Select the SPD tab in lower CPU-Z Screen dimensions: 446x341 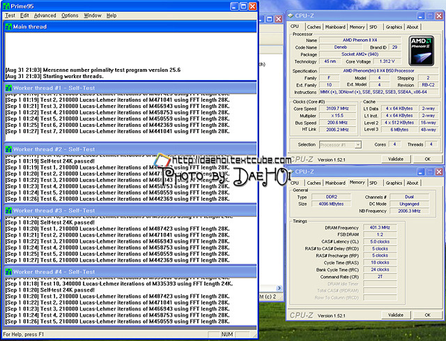tap(374, 183)
